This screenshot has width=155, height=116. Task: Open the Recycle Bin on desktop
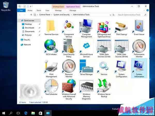(x=6, y=6)
